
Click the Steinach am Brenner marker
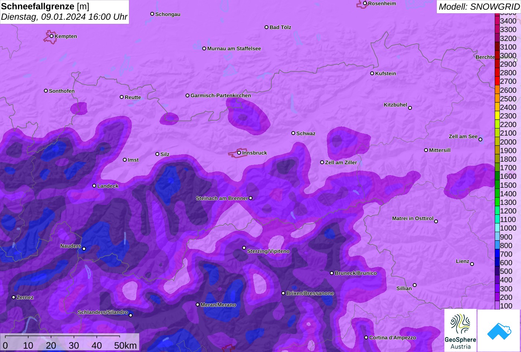[x=250, y=198]
